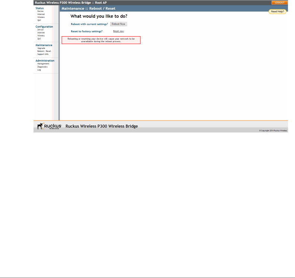The height and width of the screenshot is (278, 295).
Task: Open Internet under Status section
Action: point(41,14)
